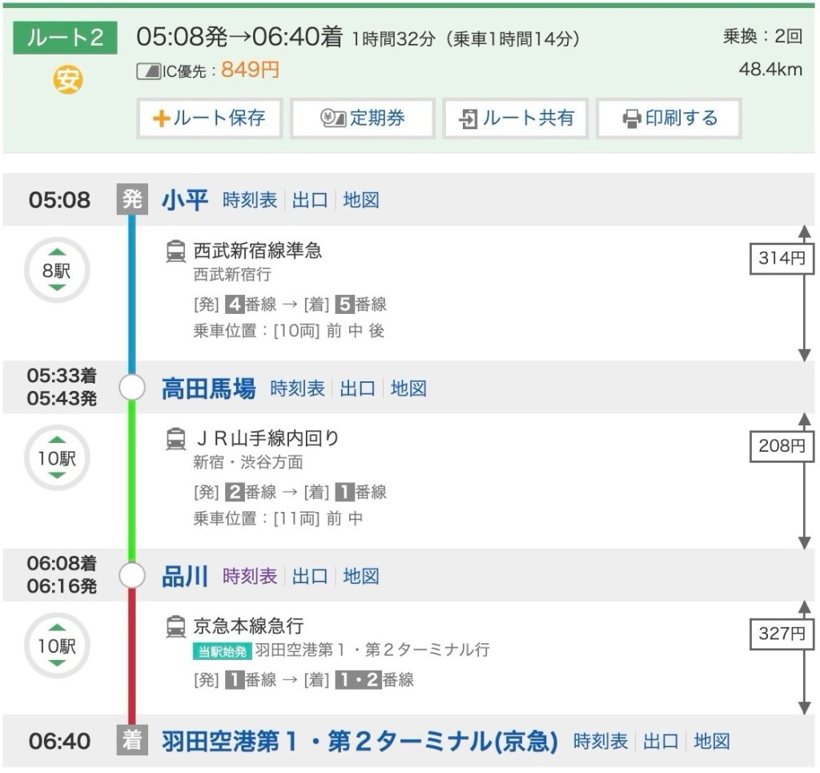
Task: Click the train icon beside 京急本線急行
Action: (x=175, y=626)
